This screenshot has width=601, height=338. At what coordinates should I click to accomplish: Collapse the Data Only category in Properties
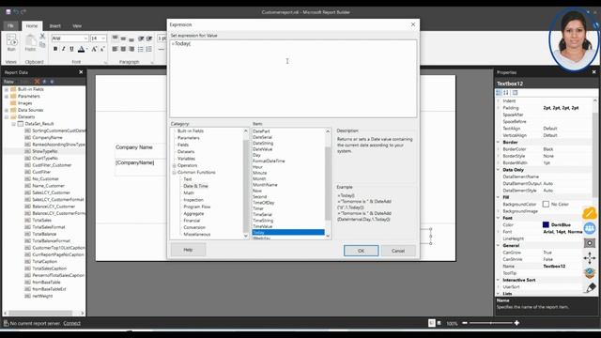[x=499, y=170]
